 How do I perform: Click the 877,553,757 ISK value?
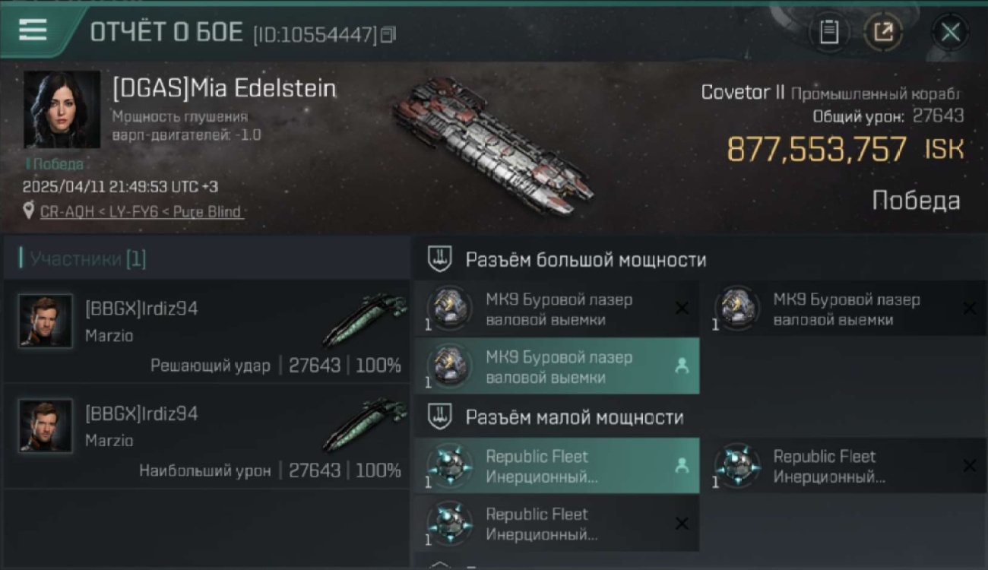coord(845,150)
